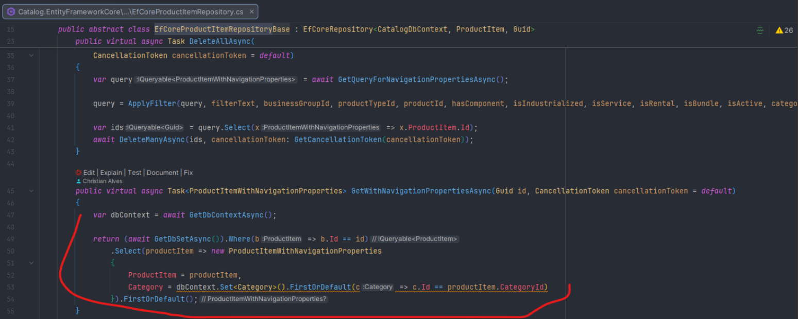Viewport: 798px width, 319px height.
Task: Click the author icon beside Christian Alves
Action: click(x=78, y=181)
